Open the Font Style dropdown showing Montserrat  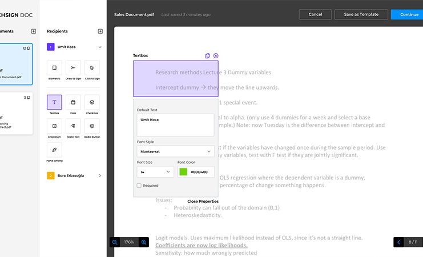176,151
